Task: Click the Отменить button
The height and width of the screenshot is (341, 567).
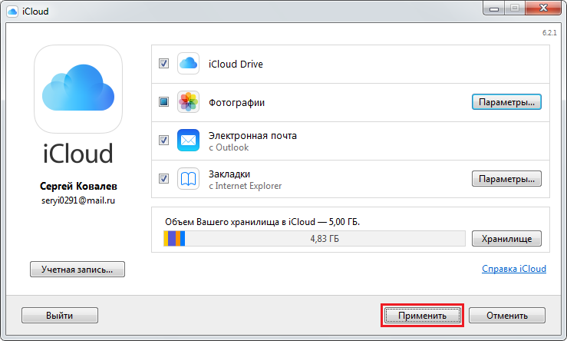Action: pos(507,316)
